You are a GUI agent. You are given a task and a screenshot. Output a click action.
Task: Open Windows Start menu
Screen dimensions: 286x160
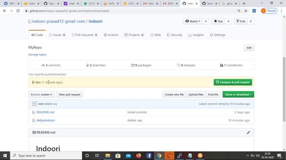[x=5, y=156]
